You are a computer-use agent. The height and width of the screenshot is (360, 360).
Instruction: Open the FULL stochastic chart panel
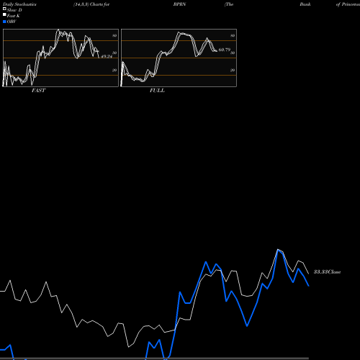[179, 58]
